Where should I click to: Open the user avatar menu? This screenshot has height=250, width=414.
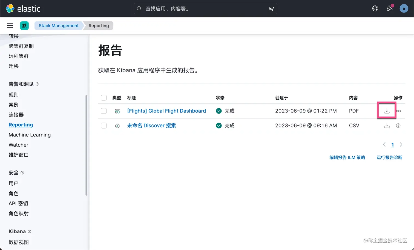(x=404, y=8)
